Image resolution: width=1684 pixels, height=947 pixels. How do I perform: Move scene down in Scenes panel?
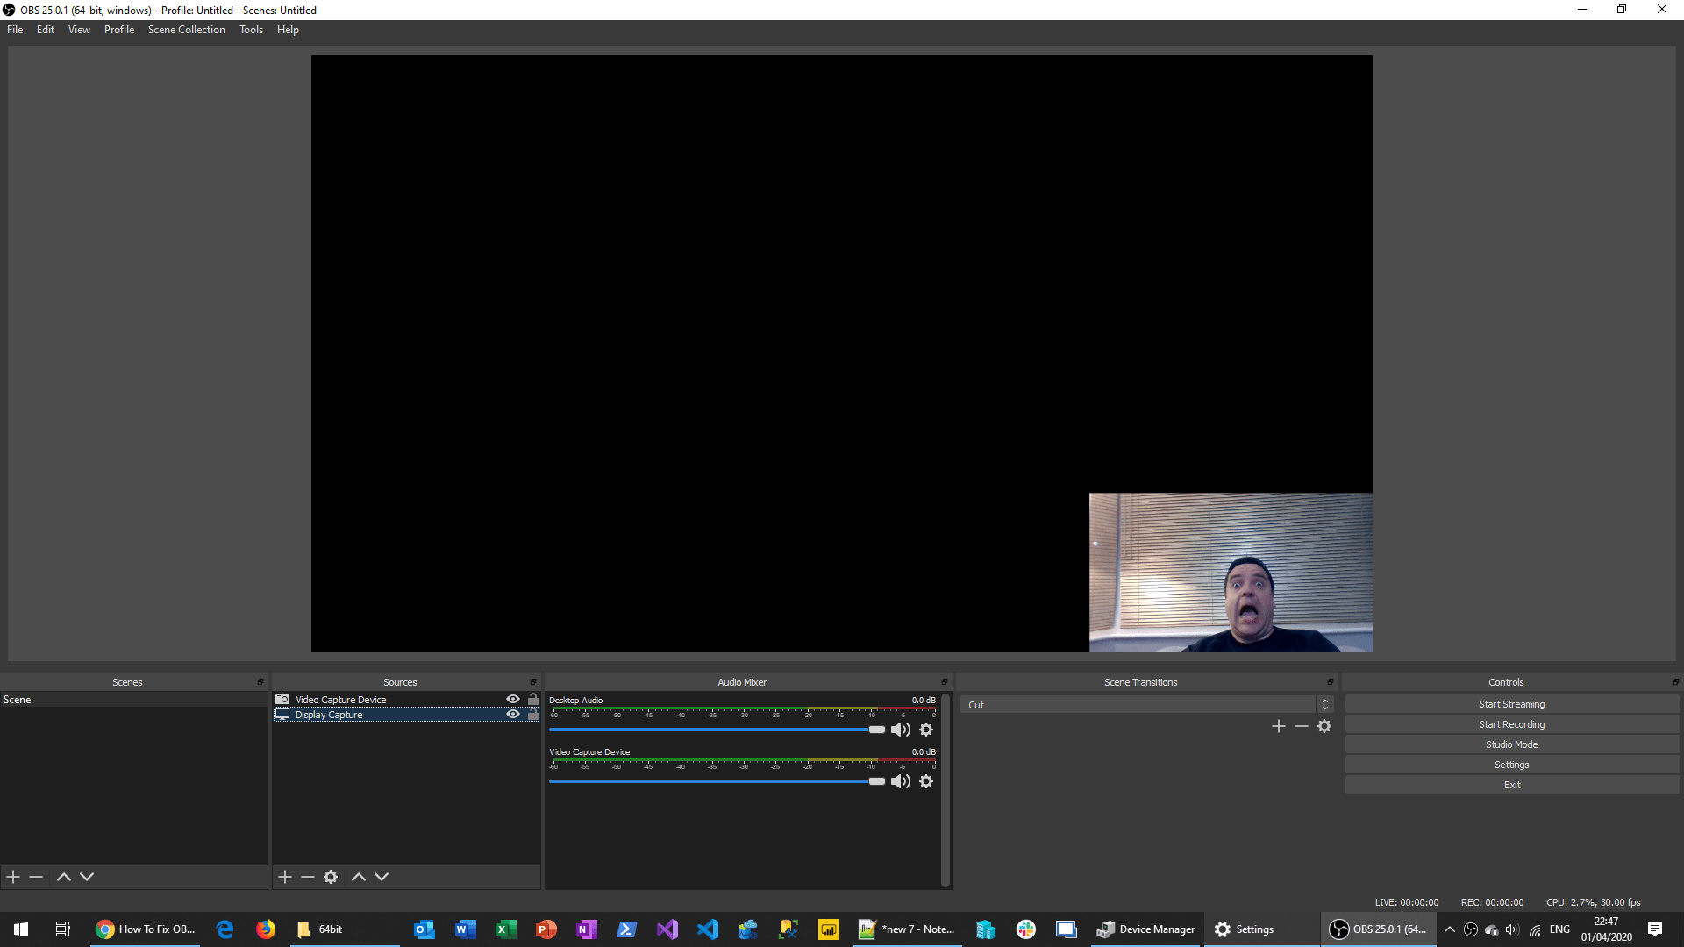(87, 877)
